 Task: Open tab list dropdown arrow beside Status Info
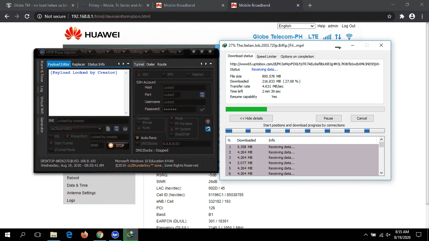[x=128, y=64]
